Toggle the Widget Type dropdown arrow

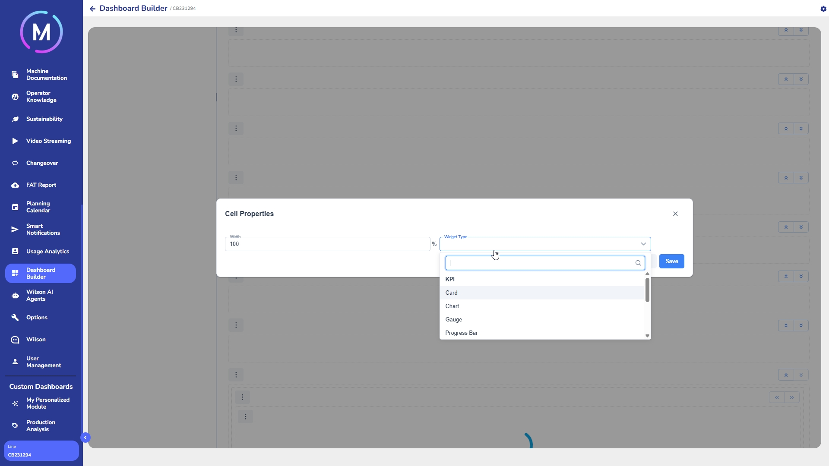[x=643, y=244]
